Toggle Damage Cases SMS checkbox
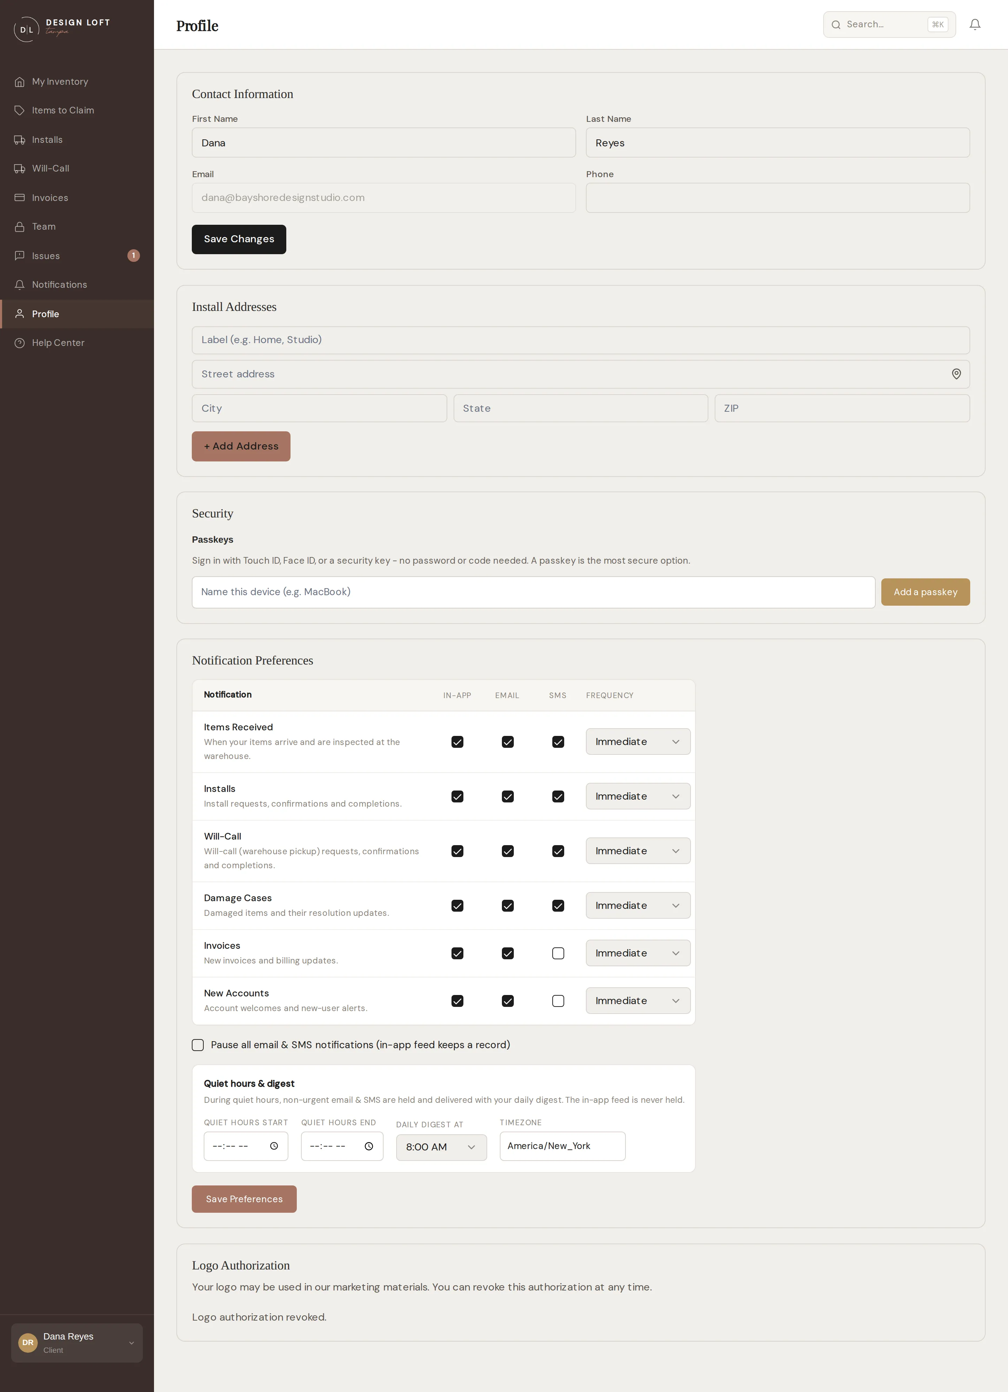1008x1392 pixels. 558,905
